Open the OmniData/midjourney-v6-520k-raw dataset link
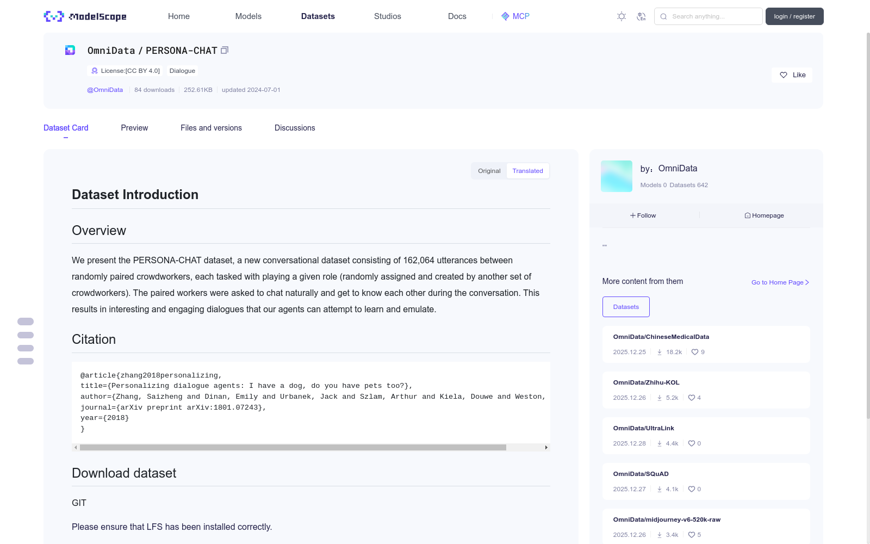 [667, 520]
